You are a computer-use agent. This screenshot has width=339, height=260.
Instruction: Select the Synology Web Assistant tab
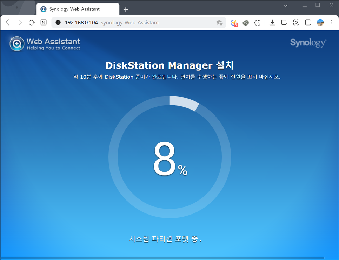pos(78,9)
